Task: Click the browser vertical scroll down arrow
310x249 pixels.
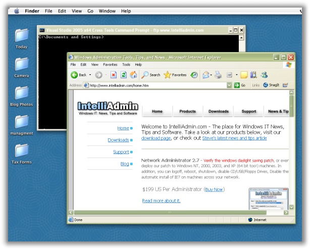Action: click(x=291, y=207)
